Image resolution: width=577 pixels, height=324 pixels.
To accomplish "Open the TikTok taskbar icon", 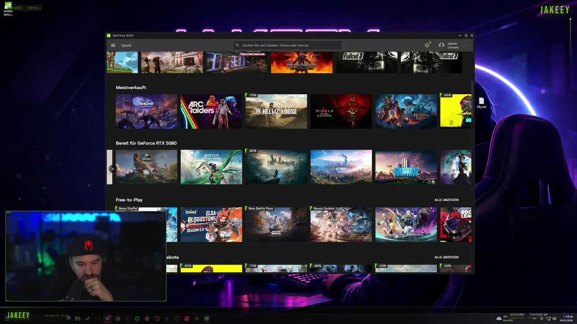I will 187,319.
